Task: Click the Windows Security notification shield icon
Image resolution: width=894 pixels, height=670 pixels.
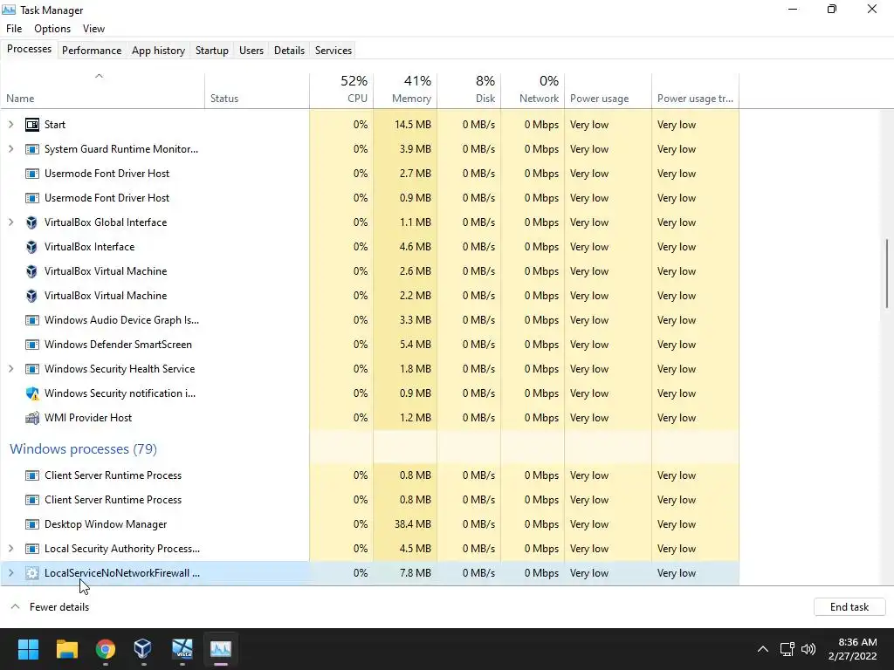Action: pos(32,393)
